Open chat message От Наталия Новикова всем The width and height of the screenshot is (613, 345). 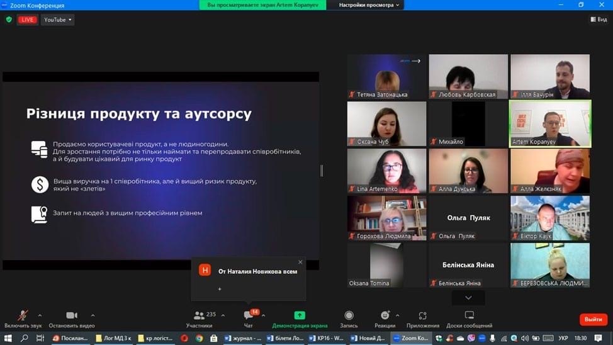[257, 271]
